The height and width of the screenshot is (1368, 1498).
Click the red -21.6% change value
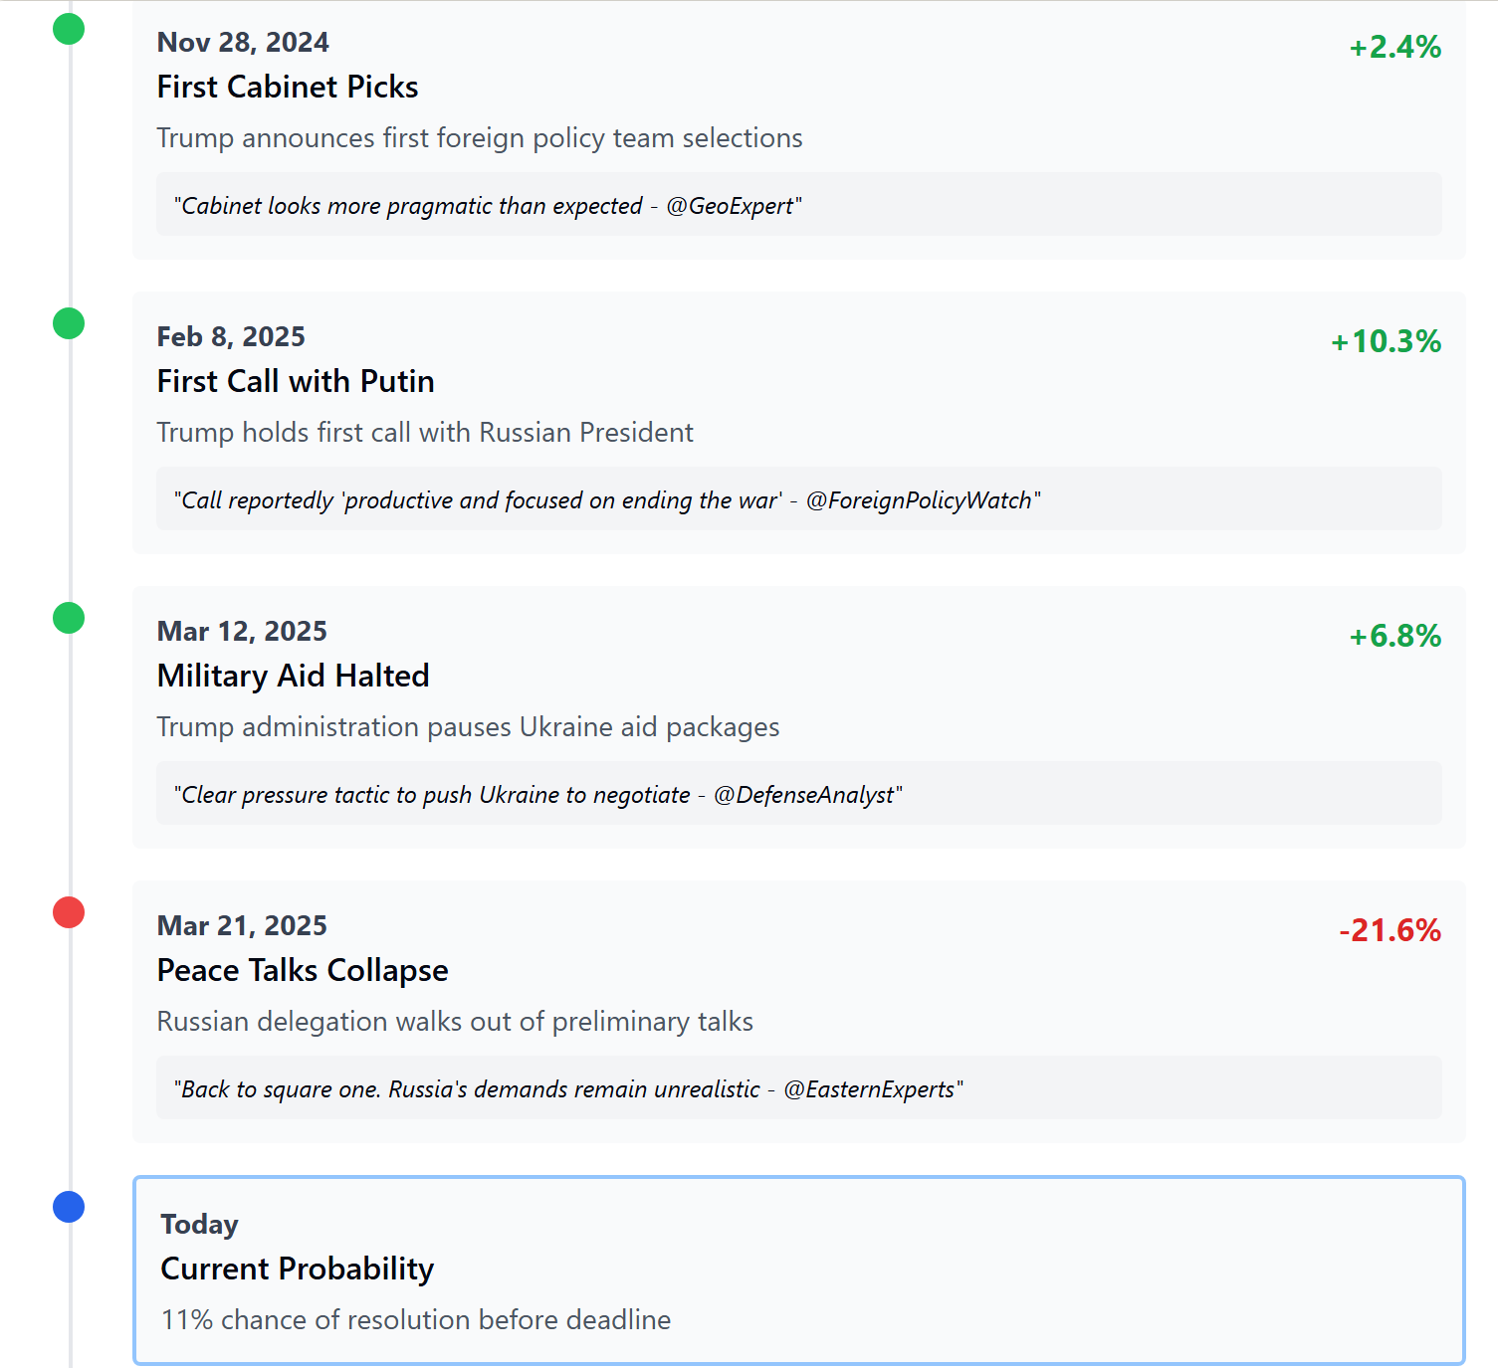(1390, 930)
